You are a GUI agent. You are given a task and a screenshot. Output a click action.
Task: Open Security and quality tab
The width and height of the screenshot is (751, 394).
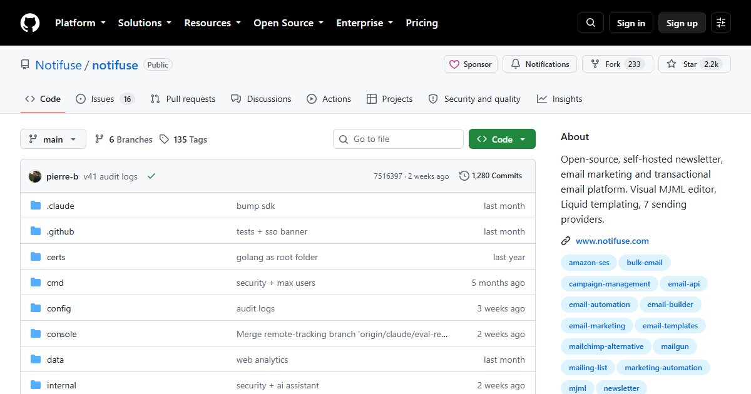coord(474,99)
